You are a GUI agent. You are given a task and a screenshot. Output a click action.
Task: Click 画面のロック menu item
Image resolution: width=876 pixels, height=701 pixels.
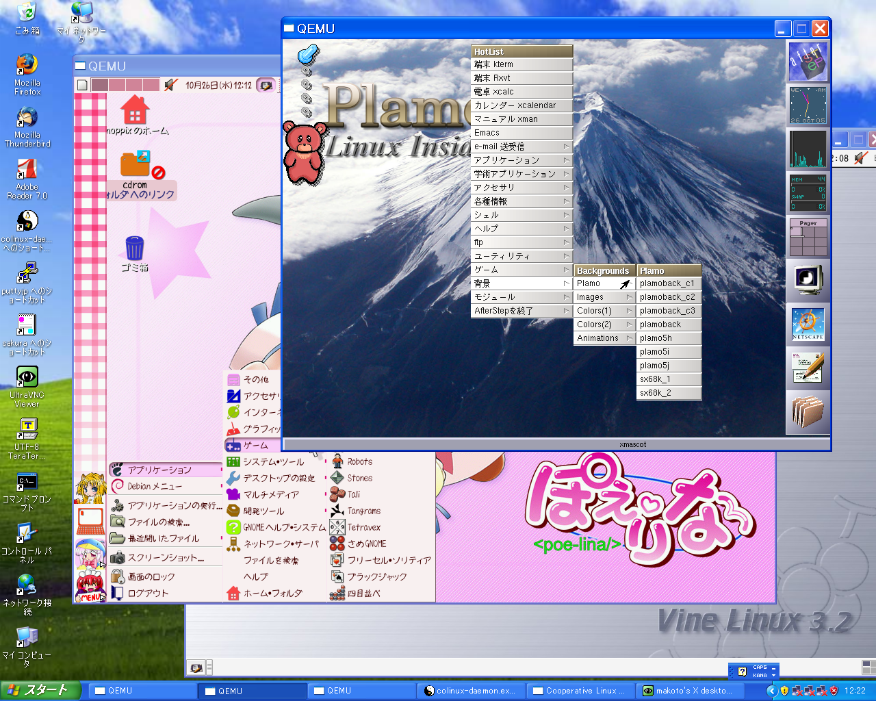click(x=165, y=577)
